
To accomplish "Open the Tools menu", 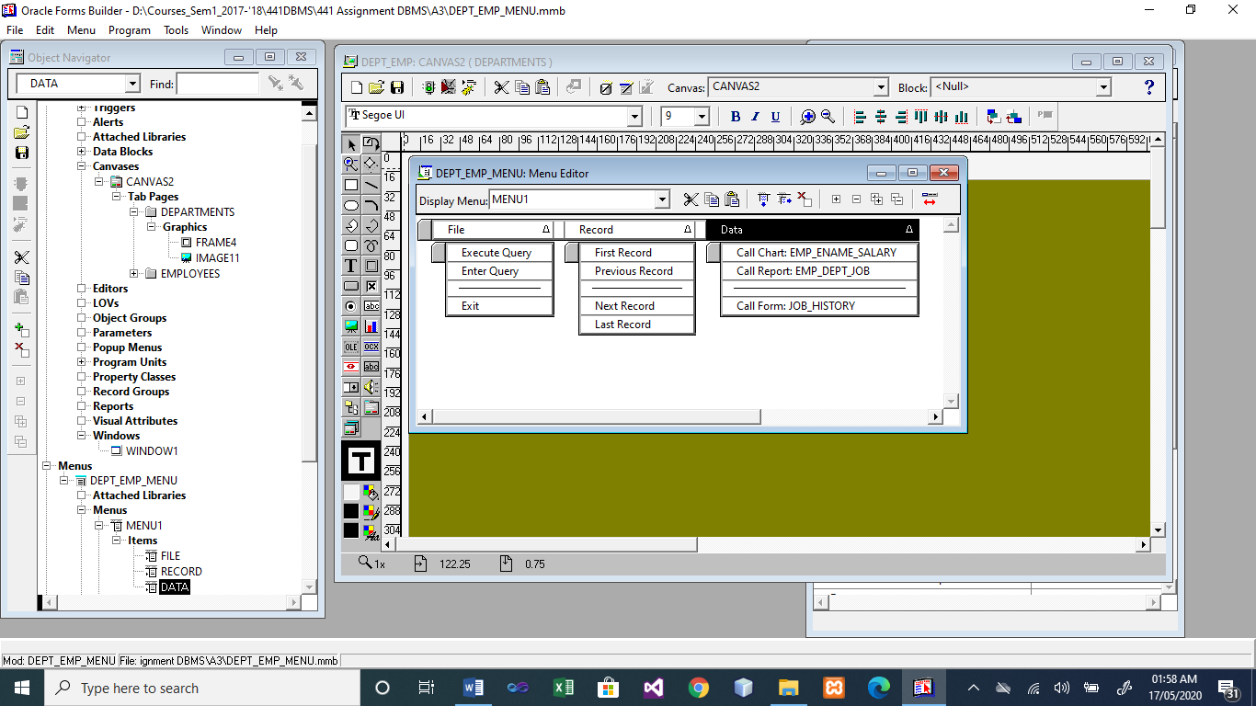I will 176,30.
